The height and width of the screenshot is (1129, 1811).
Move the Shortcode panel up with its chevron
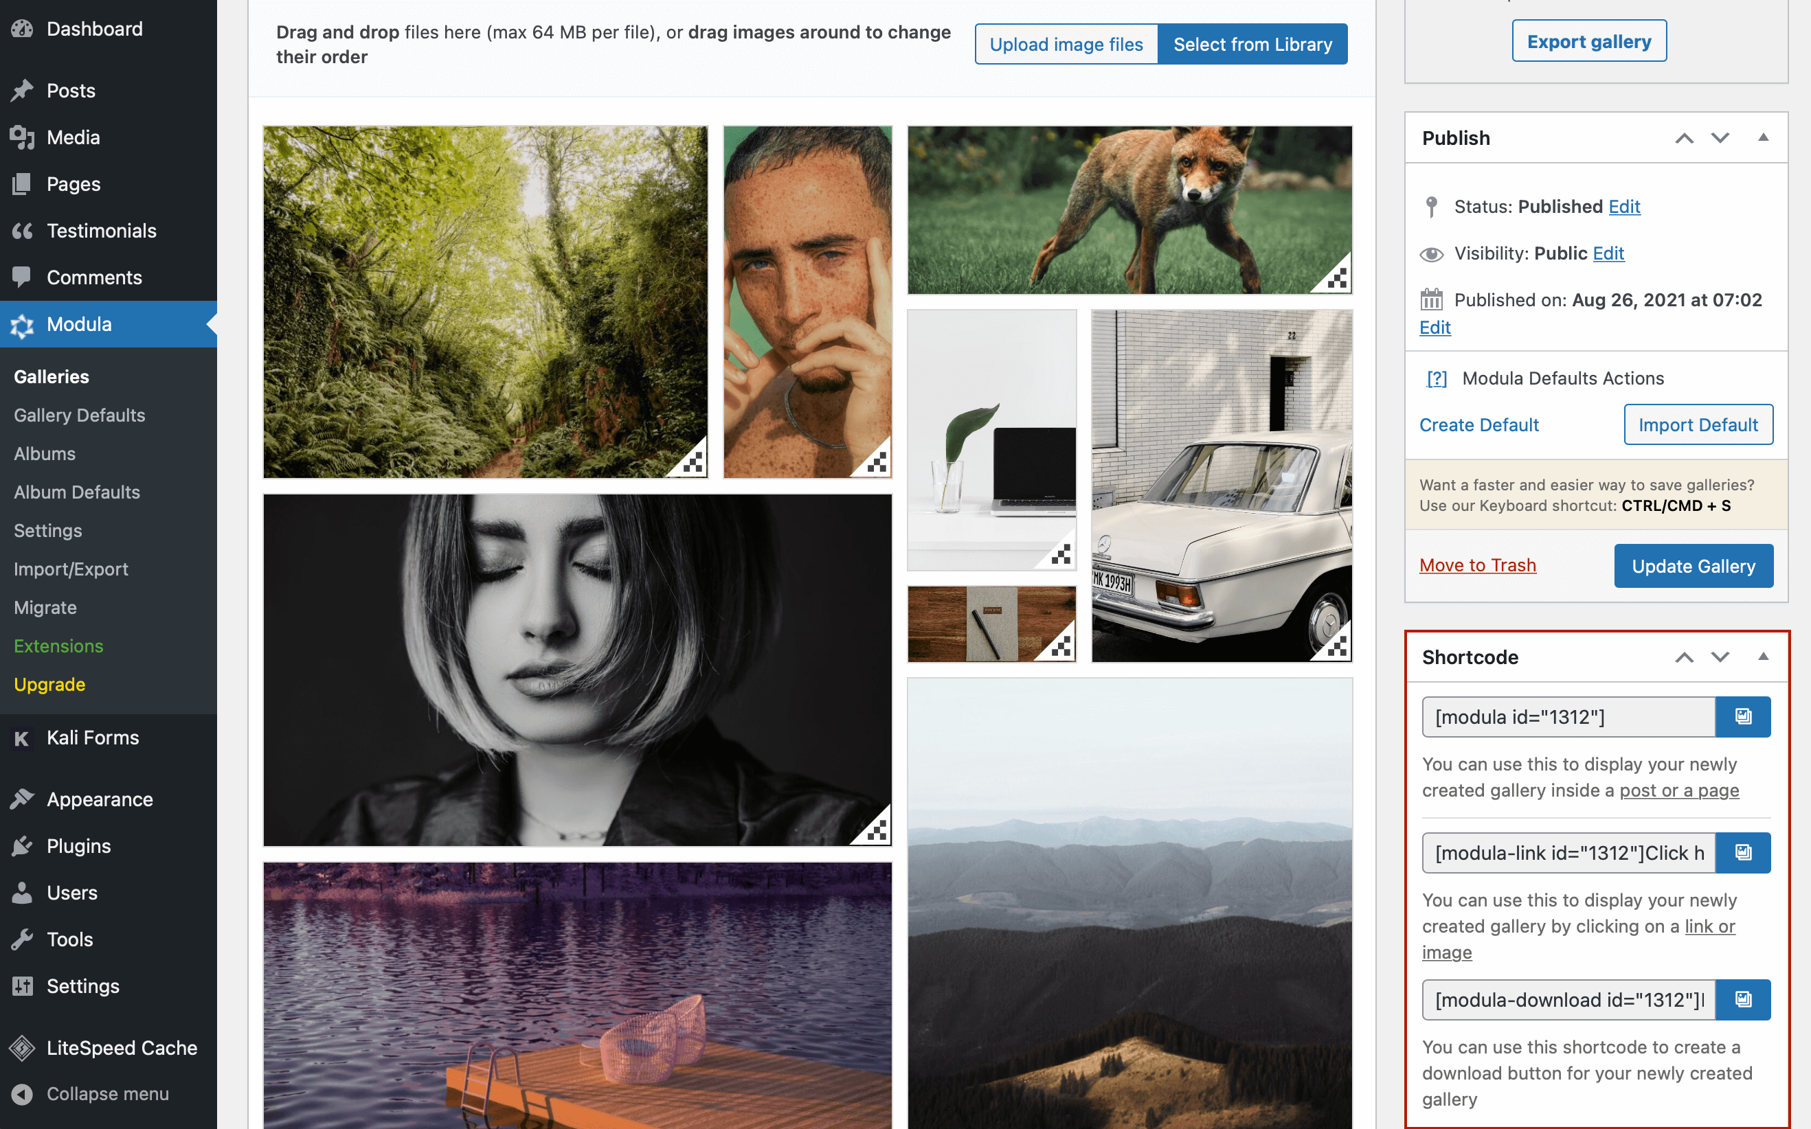[x=1684, y=658]
